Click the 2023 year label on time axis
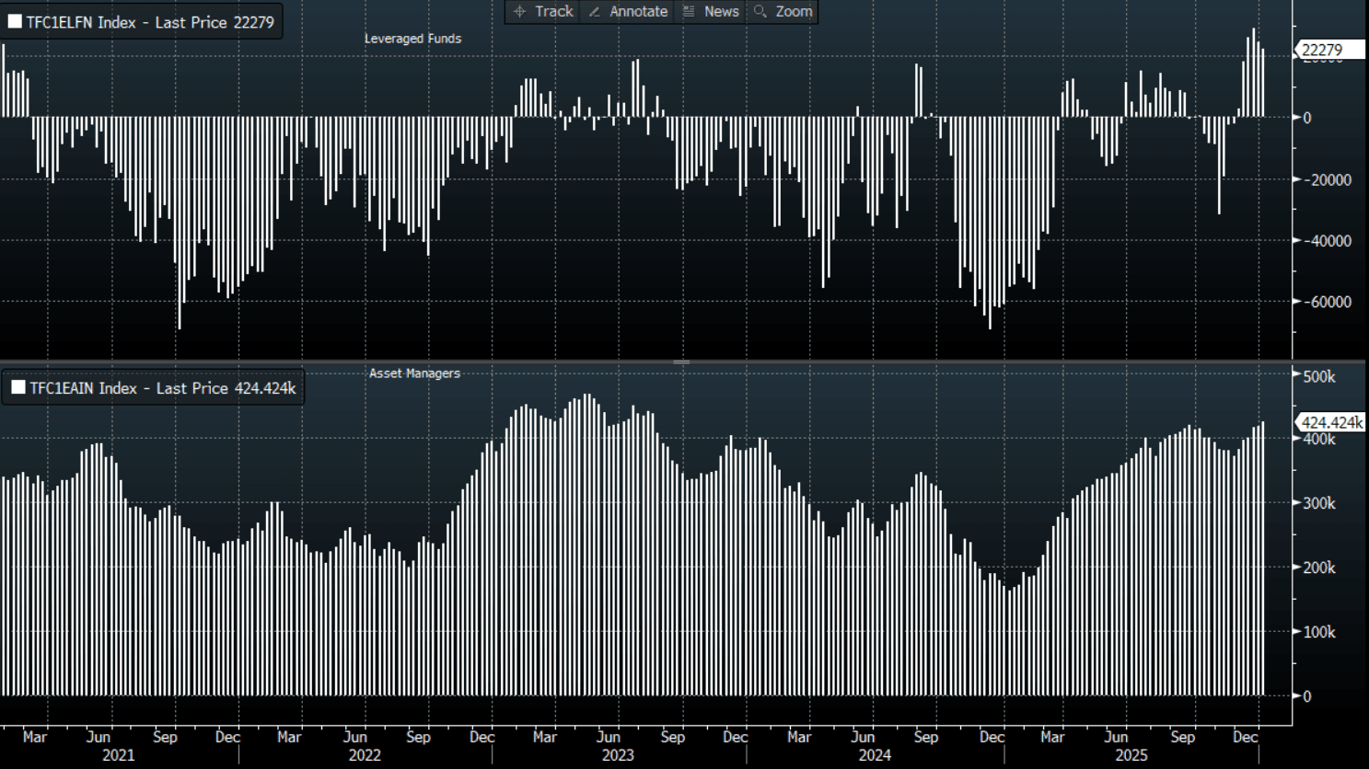Image resolution: width=1369 pixels, height=769 pixels. pyautogui.click(x=618, y=755)
